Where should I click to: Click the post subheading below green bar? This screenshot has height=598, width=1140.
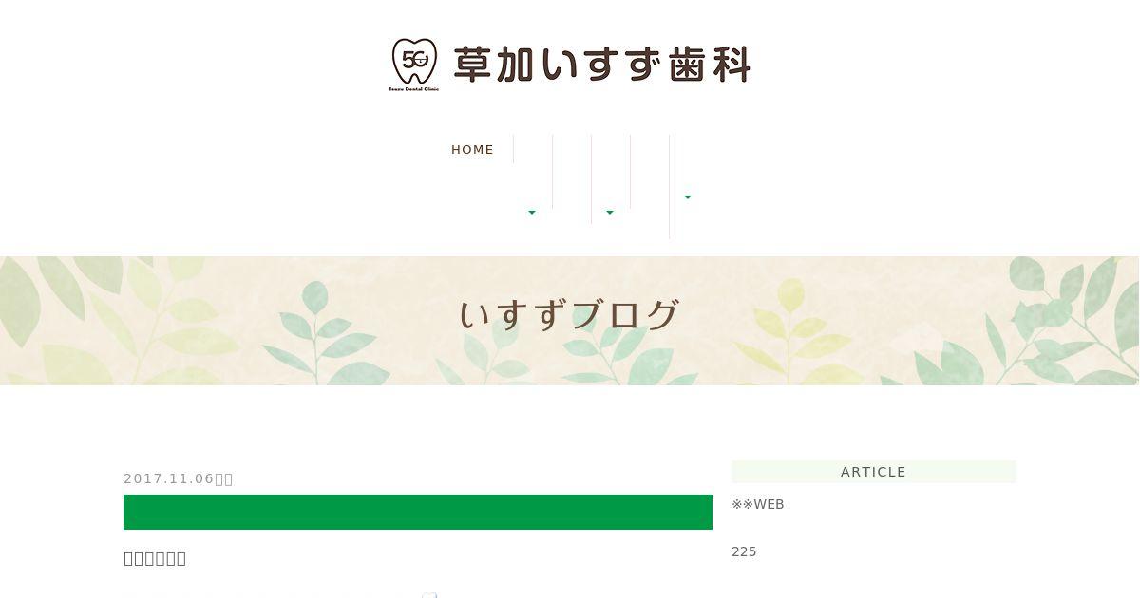(155, 558)
